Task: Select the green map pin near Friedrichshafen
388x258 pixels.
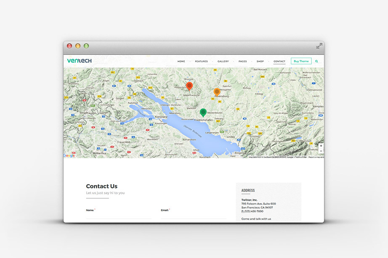Action: 203,113
